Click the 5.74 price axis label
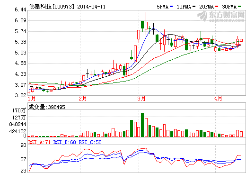This screenshot has width=246, height=173. click(20, 31)
